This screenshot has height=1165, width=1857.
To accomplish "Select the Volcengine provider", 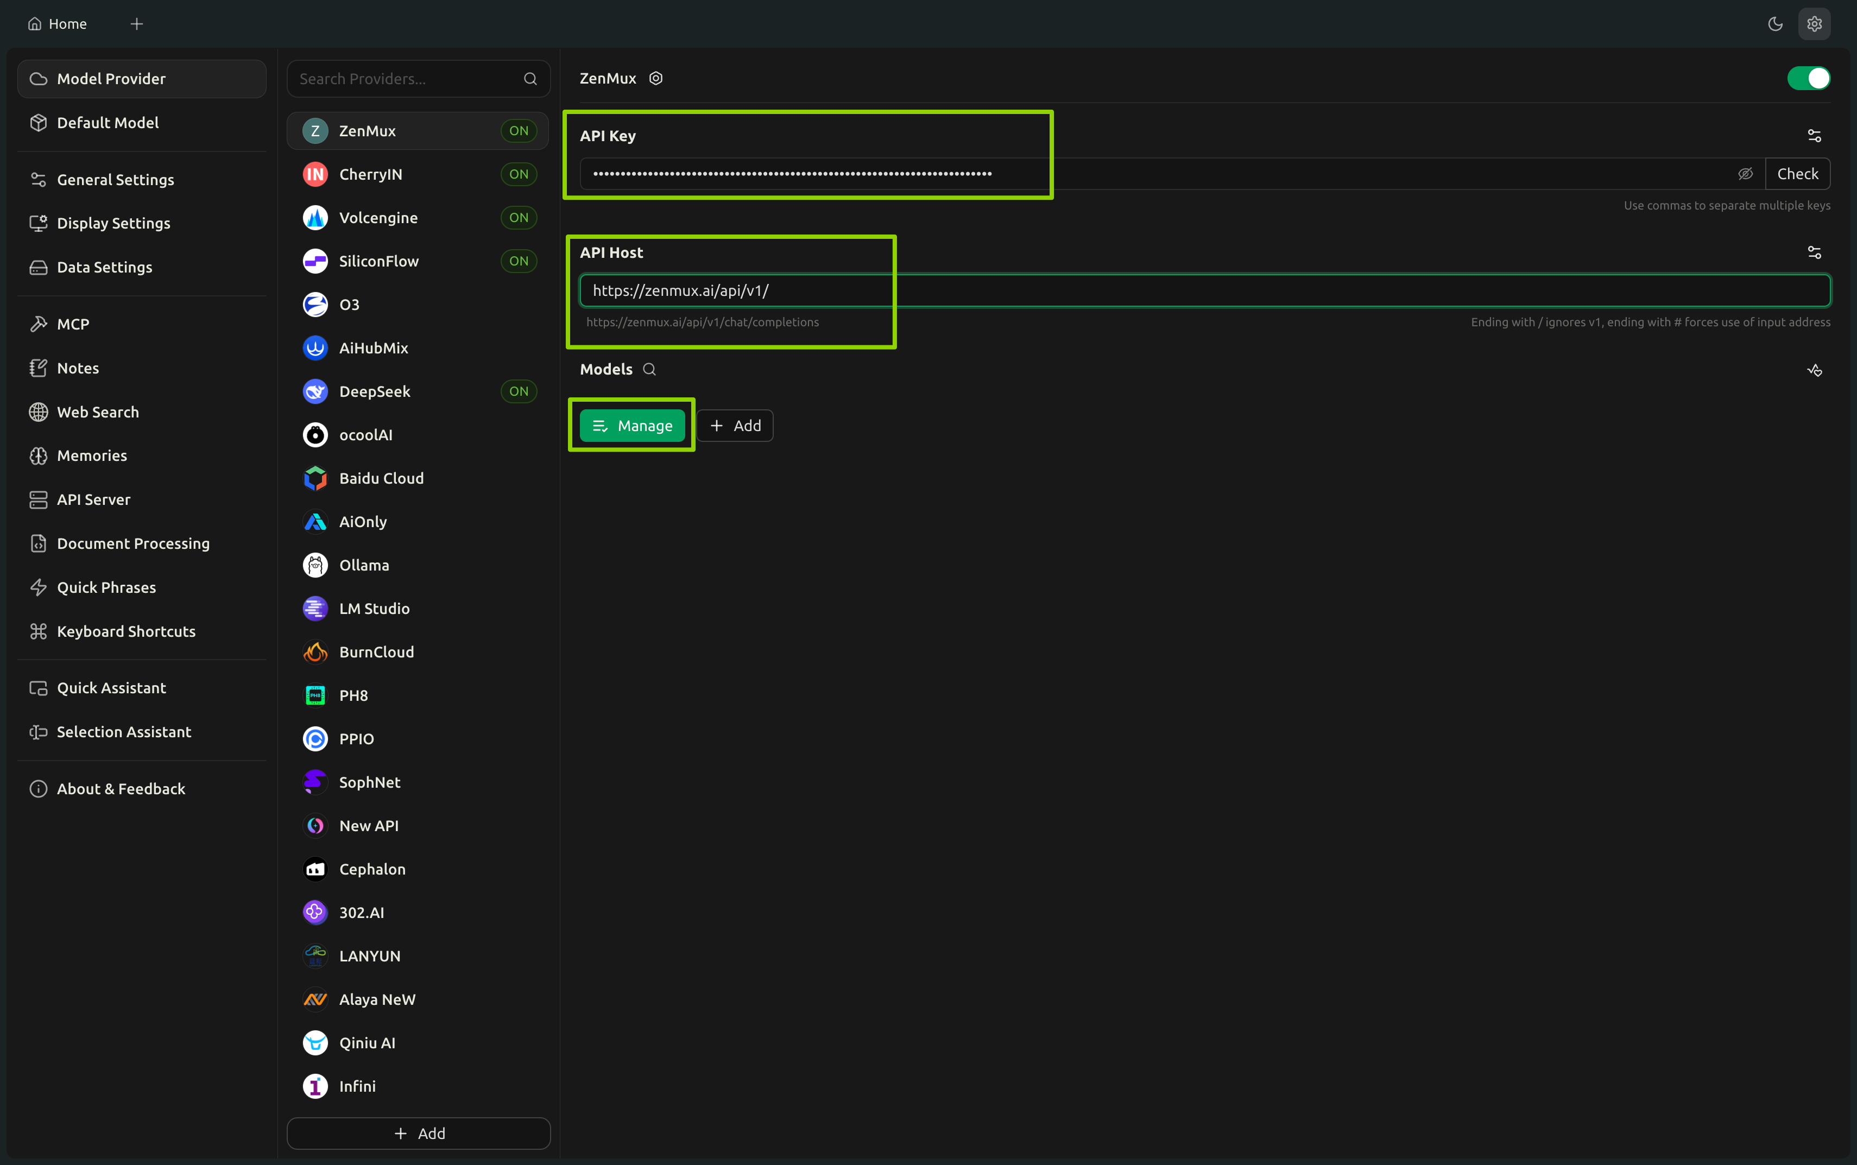I will [x=418, y=217].
